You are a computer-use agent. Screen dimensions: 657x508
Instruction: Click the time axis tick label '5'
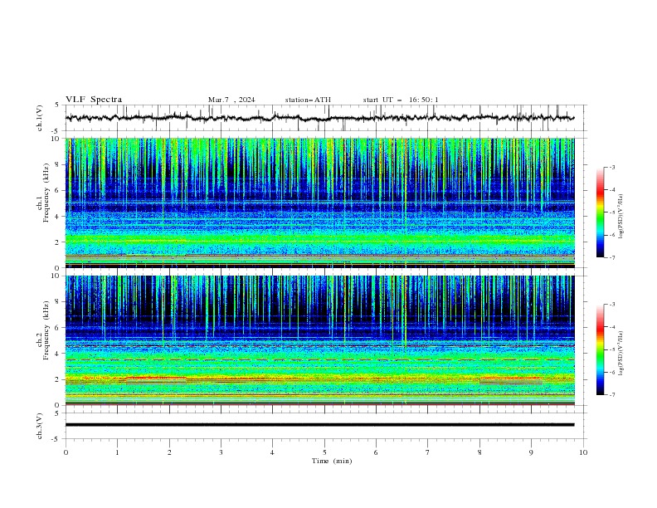[x=324, y=452]
